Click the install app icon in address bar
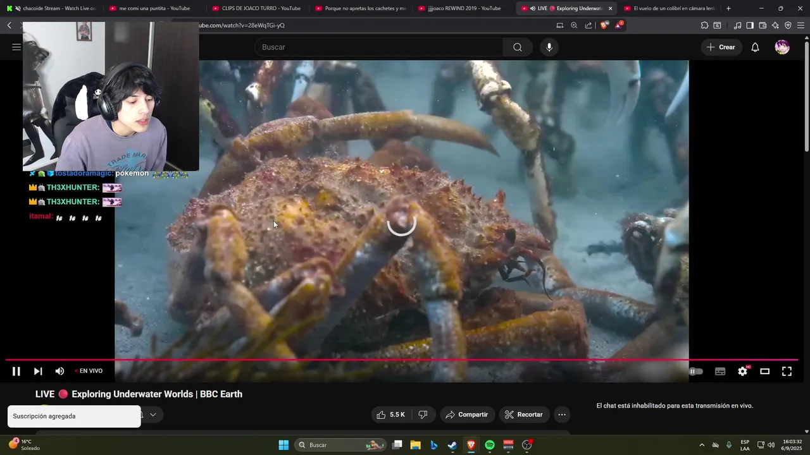 coord(559,25)
